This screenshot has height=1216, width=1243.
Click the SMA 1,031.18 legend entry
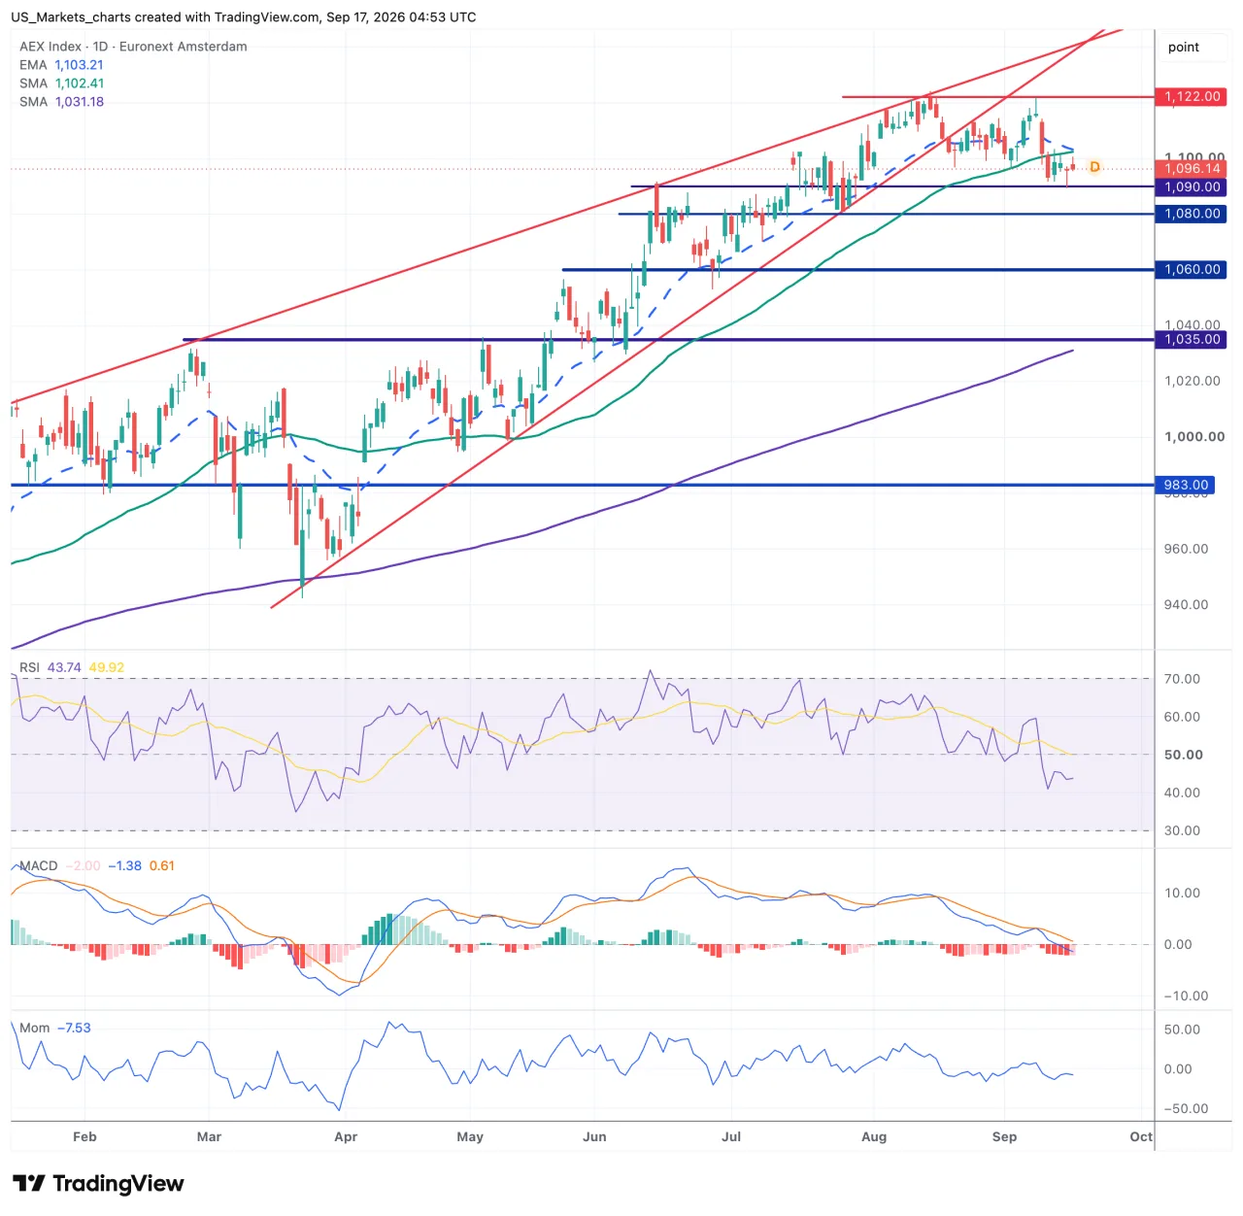coord(61,102)
